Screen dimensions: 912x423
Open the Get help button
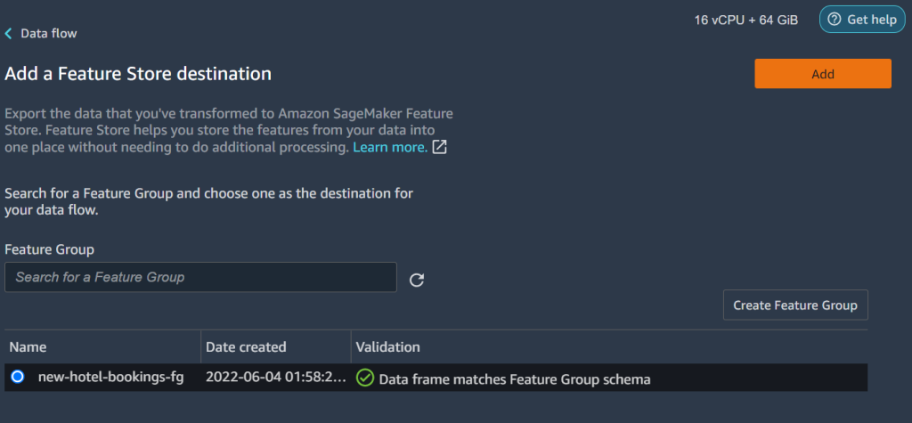pyautogui.click(x=861, y=20)
